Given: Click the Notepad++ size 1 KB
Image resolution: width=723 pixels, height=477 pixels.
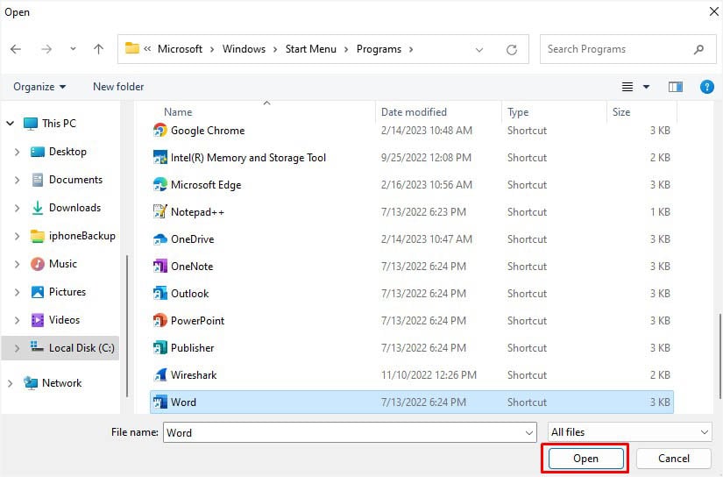Looking at the screenshot, I should point(660,212).
